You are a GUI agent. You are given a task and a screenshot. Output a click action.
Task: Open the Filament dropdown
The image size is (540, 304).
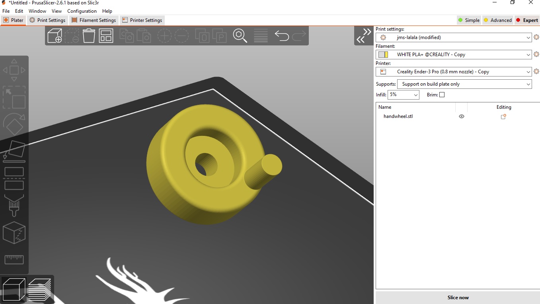(528, 54)
